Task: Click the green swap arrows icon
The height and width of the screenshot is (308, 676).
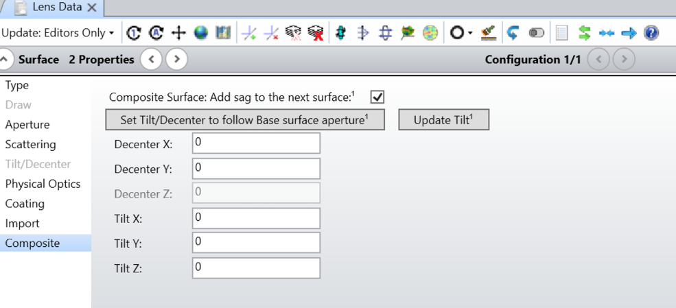Action: coord(584,33)
